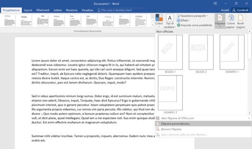The image size is (252, 149).
Task: Expand Spaziatura paragrafo dropdown
Action: pos(193,16)
